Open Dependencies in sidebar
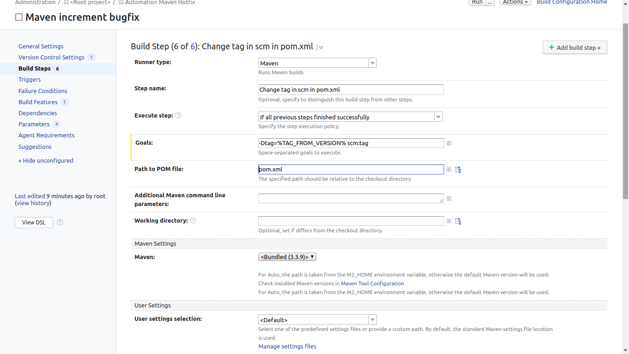 [x=38, y=113]
